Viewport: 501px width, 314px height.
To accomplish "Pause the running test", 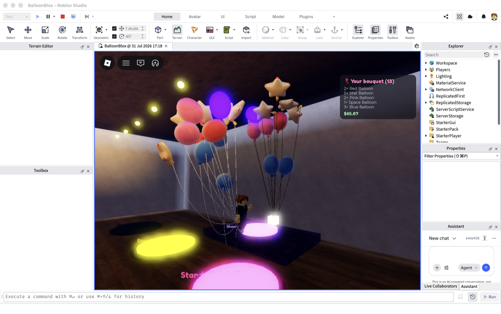I will tap(48, 16).
